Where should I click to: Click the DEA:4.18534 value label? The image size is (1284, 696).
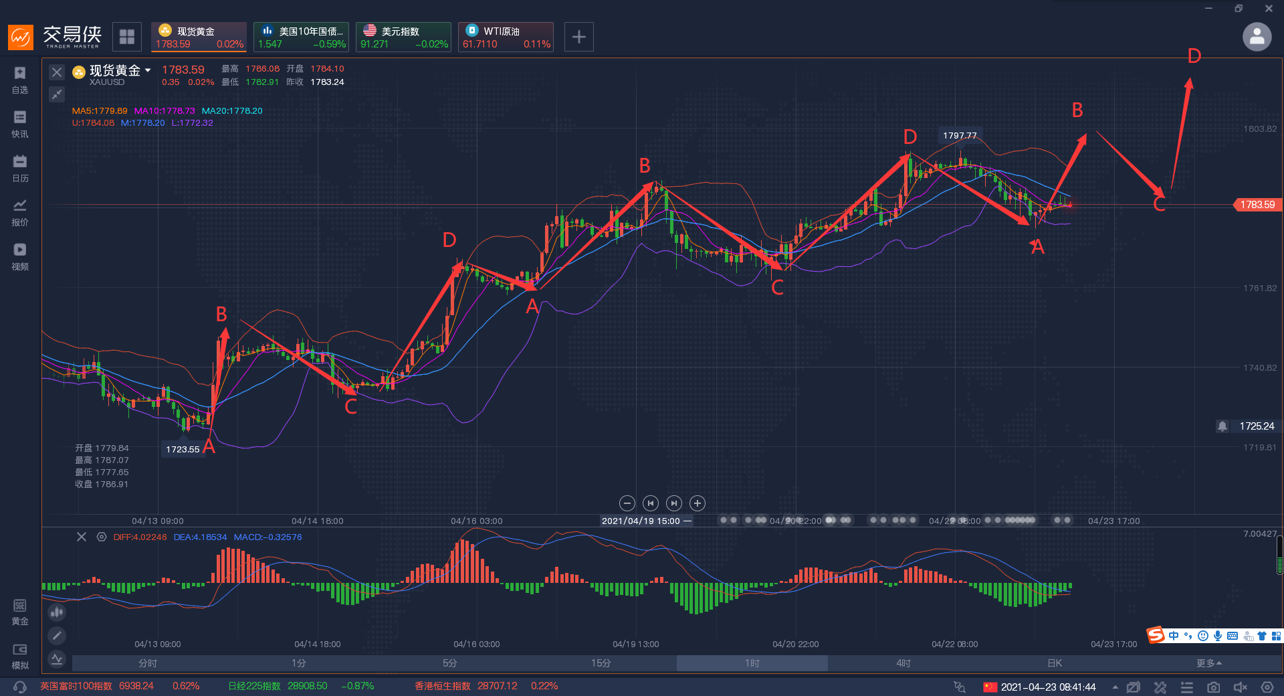(200, 537)
